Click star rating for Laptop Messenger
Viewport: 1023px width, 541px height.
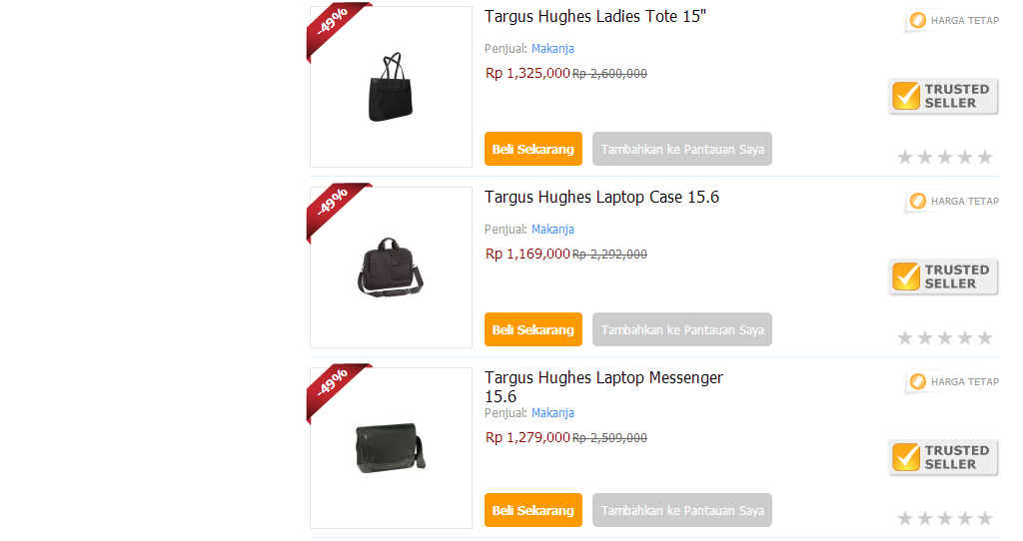coord(945,518)
